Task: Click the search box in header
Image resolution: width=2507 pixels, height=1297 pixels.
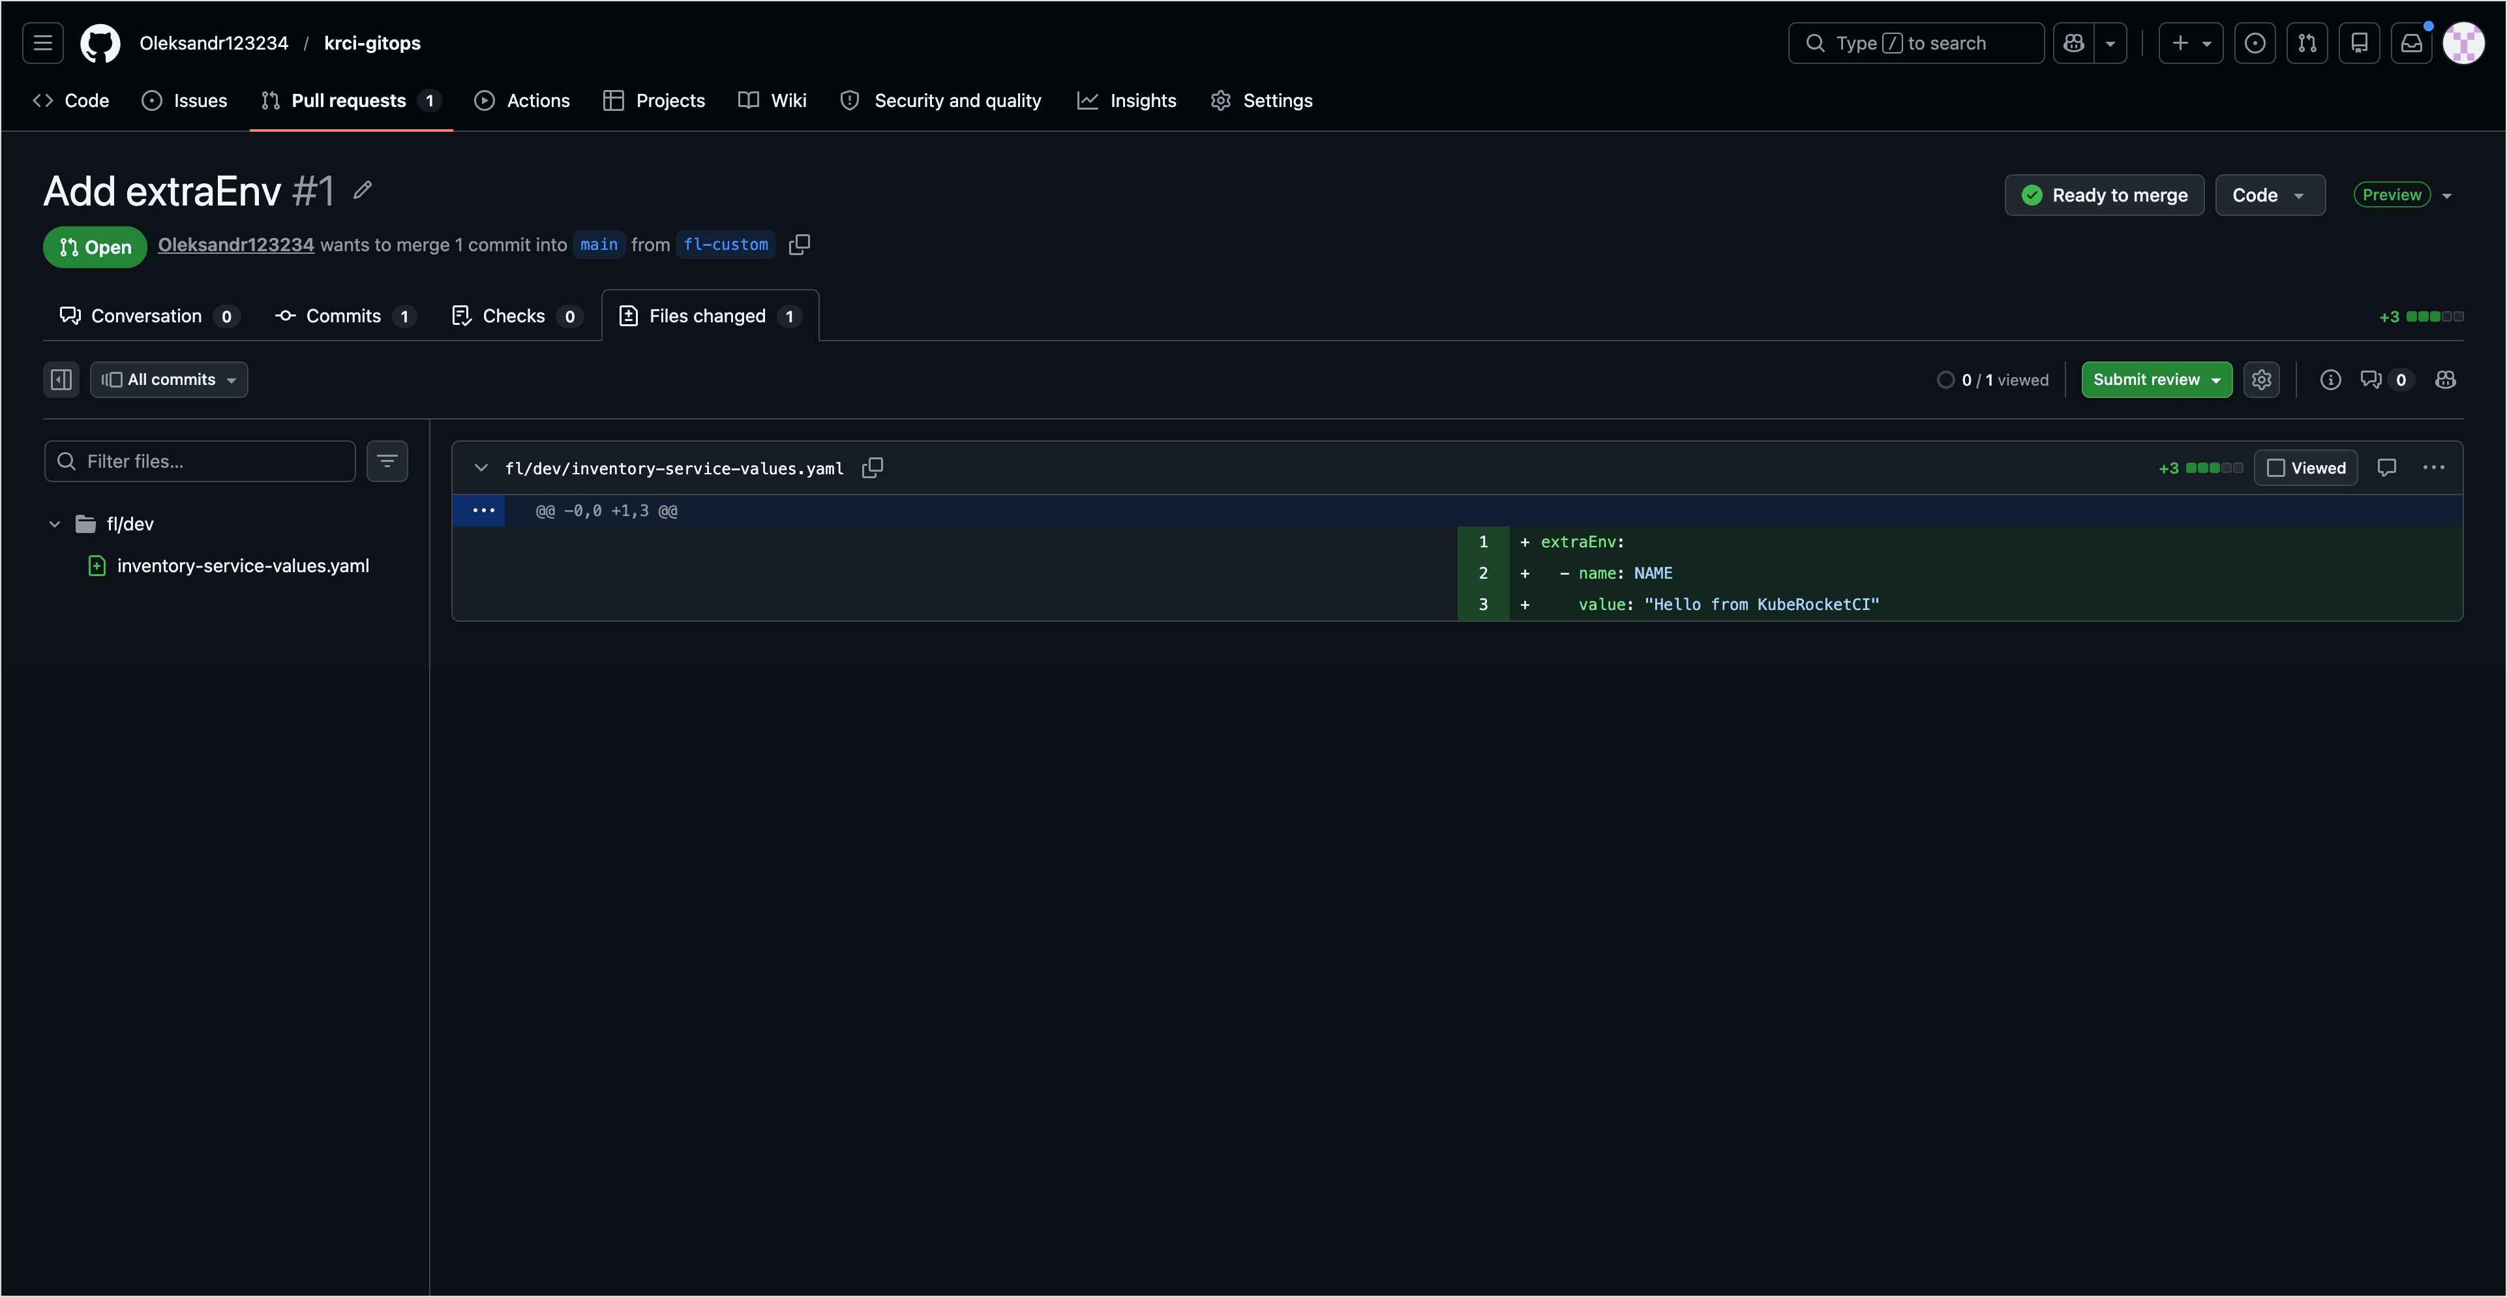Action: tap(1915, 43)
